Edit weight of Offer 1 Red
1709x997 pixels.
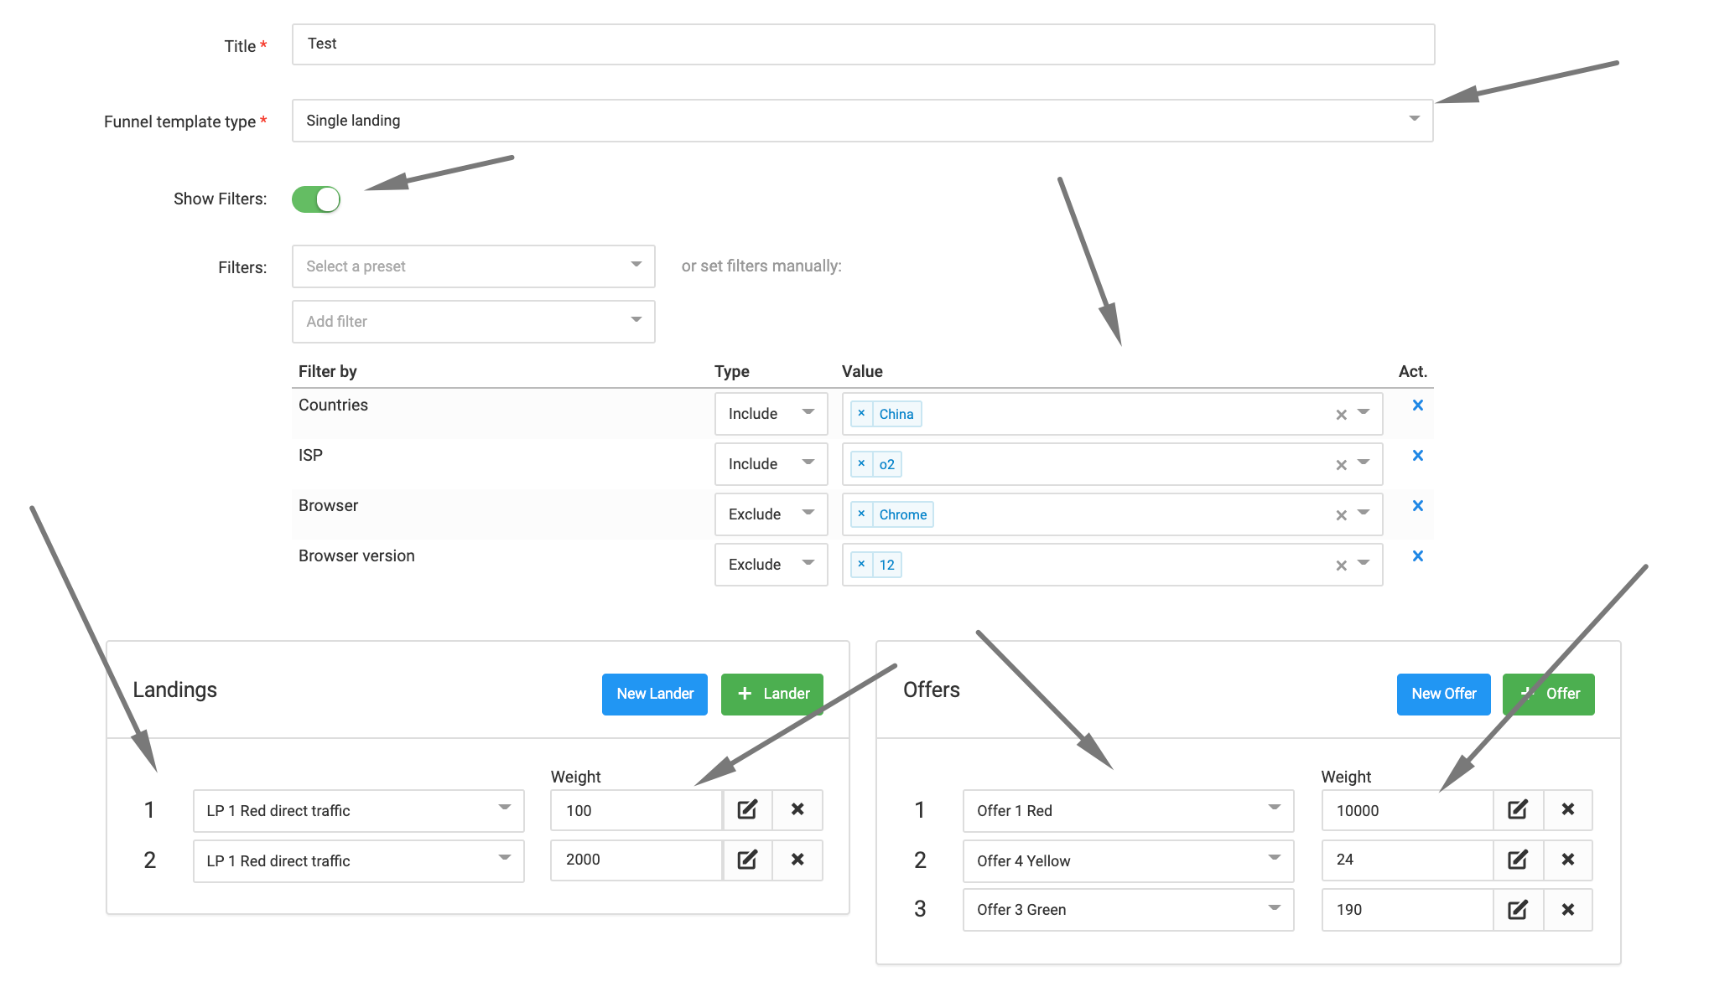tap(1517, 809)
